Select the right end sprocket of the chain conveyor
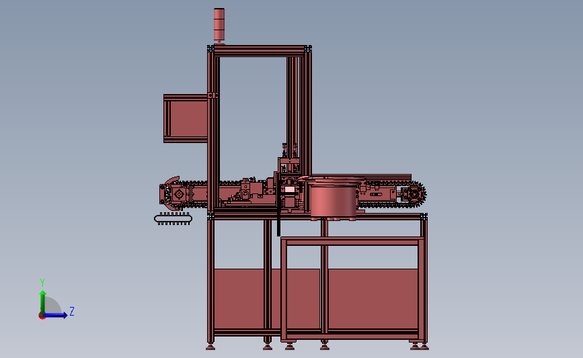 [414, 194]
